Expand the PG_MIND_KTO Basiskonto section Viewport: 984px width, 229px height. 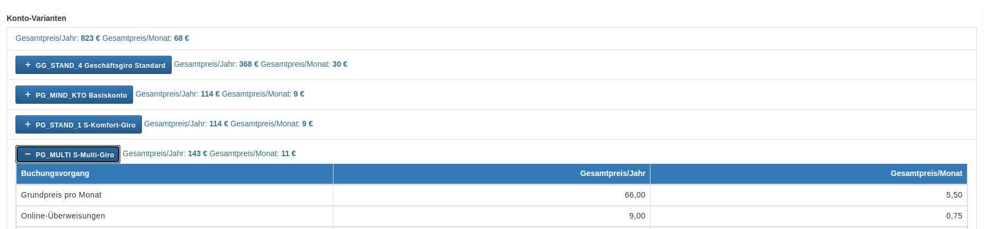pyautogui.click(x=74, y=94)
